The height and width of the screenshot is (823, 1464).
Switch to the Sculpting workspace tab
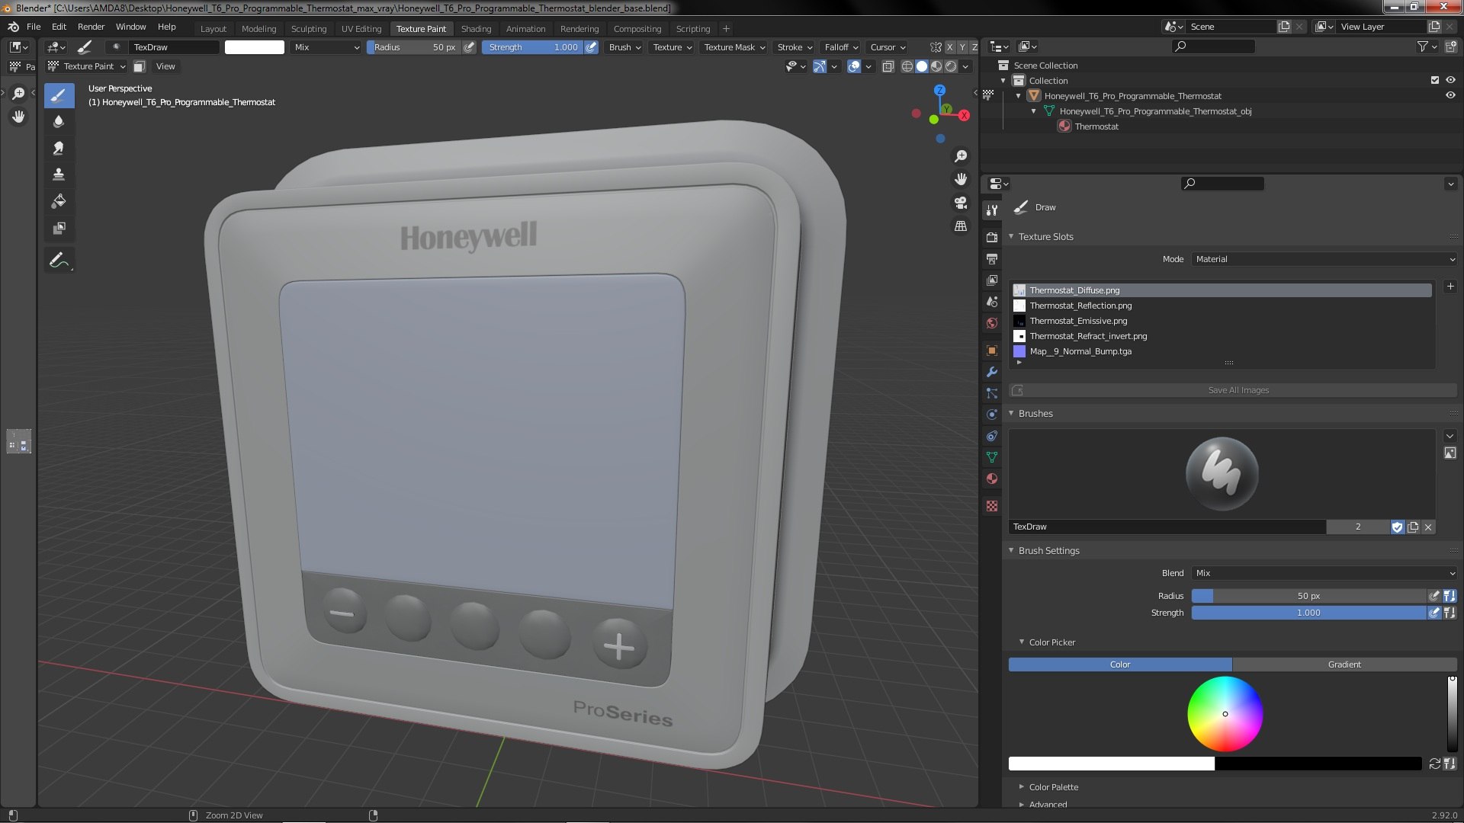(x=308, y=29)
